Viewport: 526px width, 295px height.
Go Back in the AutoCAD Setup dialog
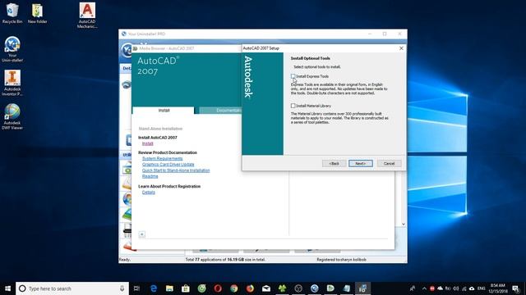tap(335, 164)
